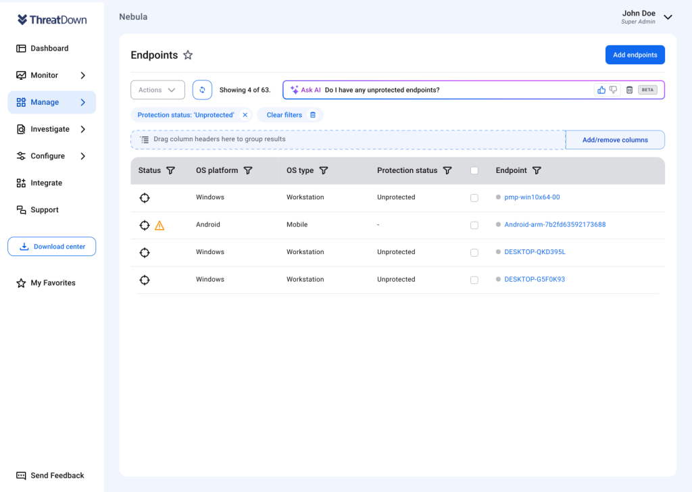Open endpoint link Android-arm-7b2fd63592173688
The image size is (692, 492).
click(555, 225)
